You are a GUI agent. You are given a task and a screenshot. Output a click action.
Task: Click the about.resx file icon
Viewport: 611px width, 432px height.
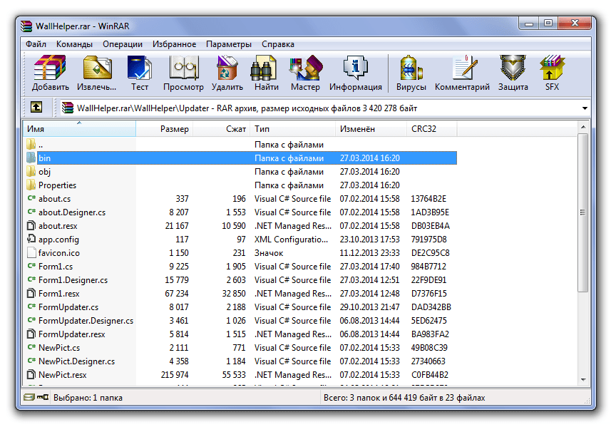31,225
